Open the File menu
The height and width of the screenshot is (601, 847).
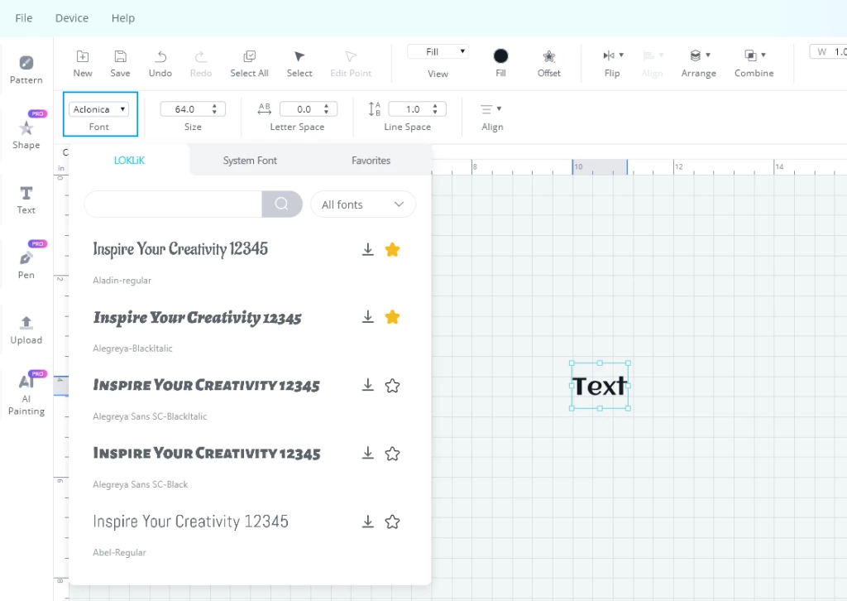24,18
